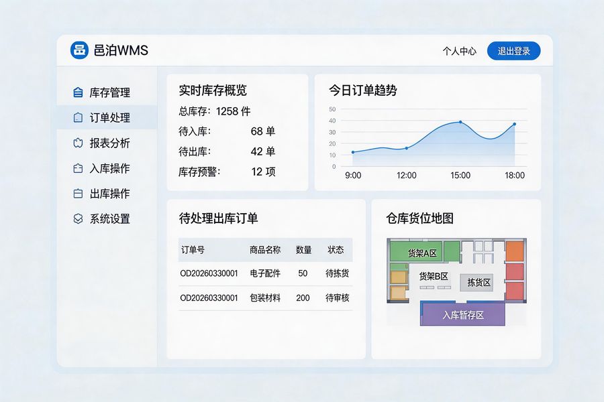Click the quantity 50 cell
The image size is (604, 402).
(x=303, y=273)
